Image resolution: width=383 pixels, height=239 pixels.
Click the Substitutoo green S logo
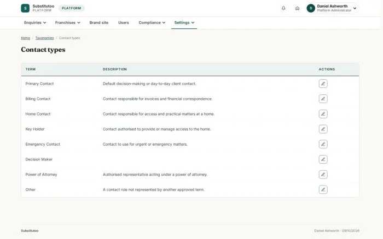coord(25,8)
